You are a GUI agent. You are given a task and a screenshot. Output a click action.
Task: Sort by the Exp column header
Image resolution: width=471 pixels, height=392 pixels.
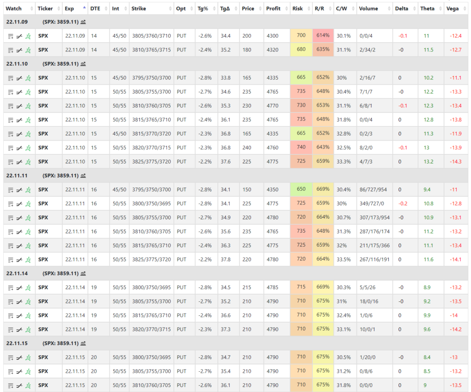click(75, 9)
